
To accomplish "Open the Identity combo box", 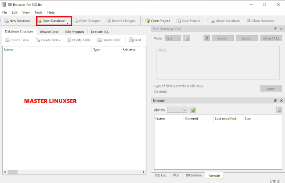I will pyautogui.click(x=177, y=110).
